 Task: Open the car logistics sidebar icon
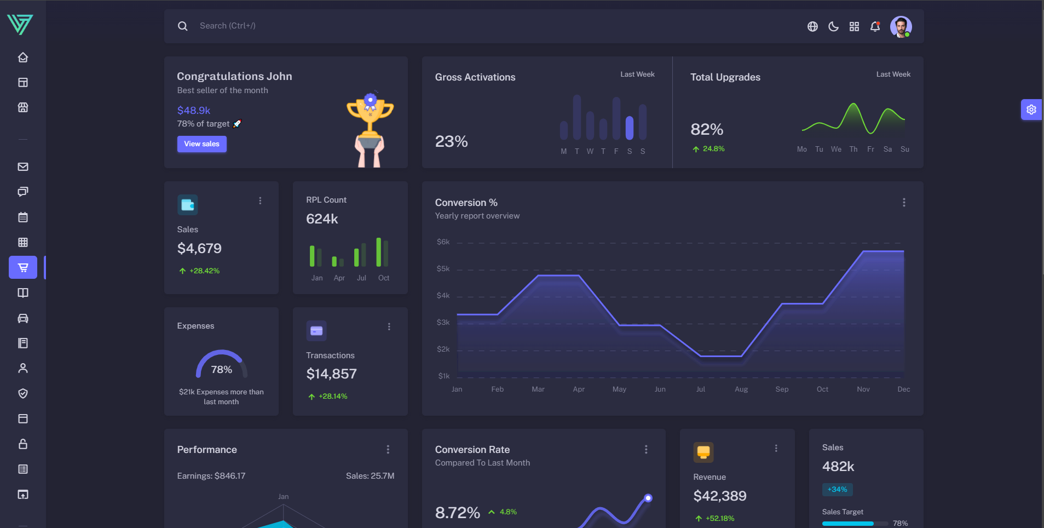pyautogui.click(x=23, y=318)
